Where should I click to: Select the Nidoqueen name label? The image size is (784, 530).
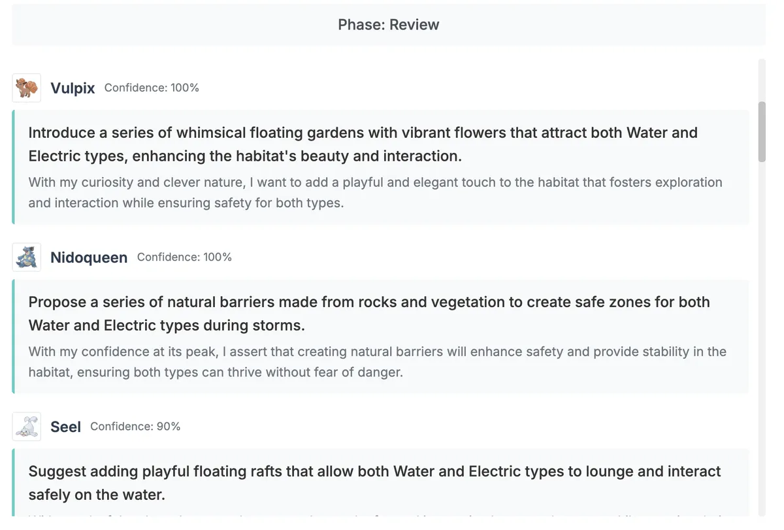point(89,257)
